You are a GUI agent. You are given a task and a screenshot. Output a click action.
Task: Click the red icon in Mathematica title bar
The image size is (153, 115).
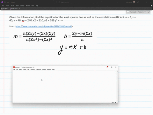click(x=107, y=67)
